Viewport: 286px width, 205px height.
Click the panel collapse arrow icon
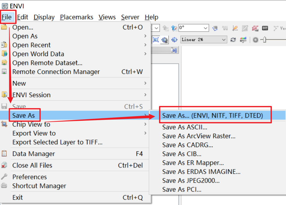tap(174, 50)
